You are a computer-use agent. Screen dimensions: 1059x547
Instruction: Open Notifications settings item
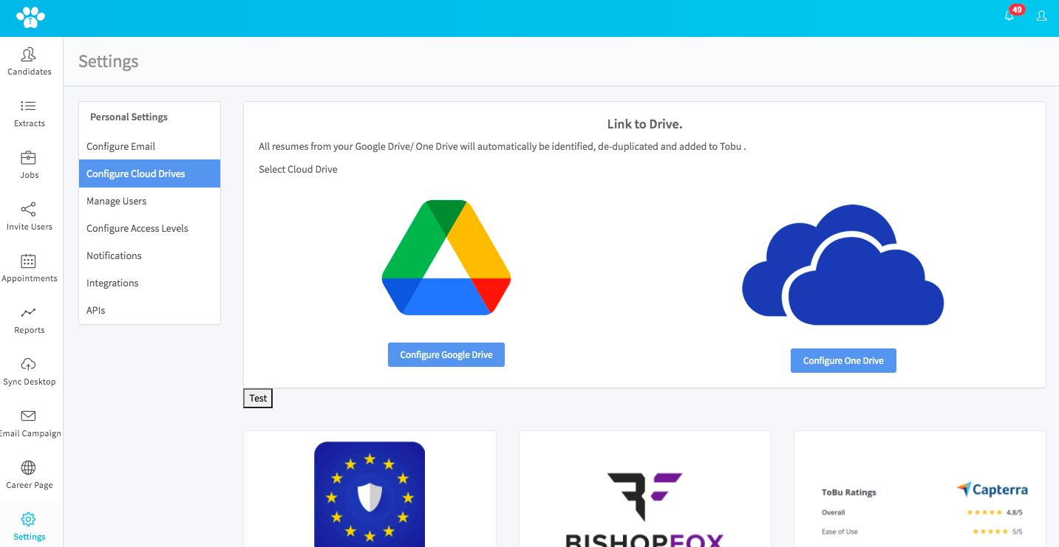pos(149,255)
